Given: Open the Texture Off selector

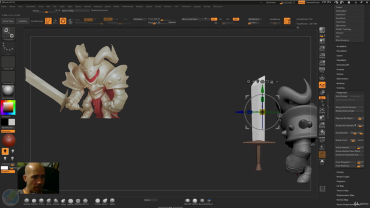Looking at the screenshot, I should coord(8,77).
